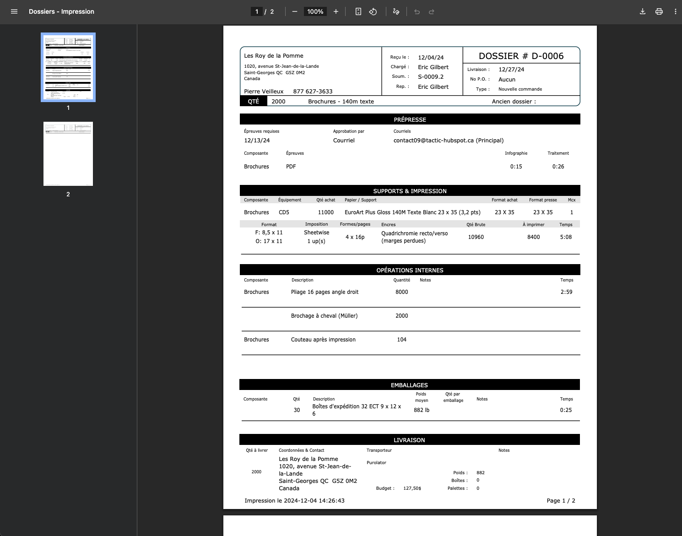This screenshot has height=536, width=682.
Task: Click the DOSSIER # D-0006 heading
Action: coord(521,56)
